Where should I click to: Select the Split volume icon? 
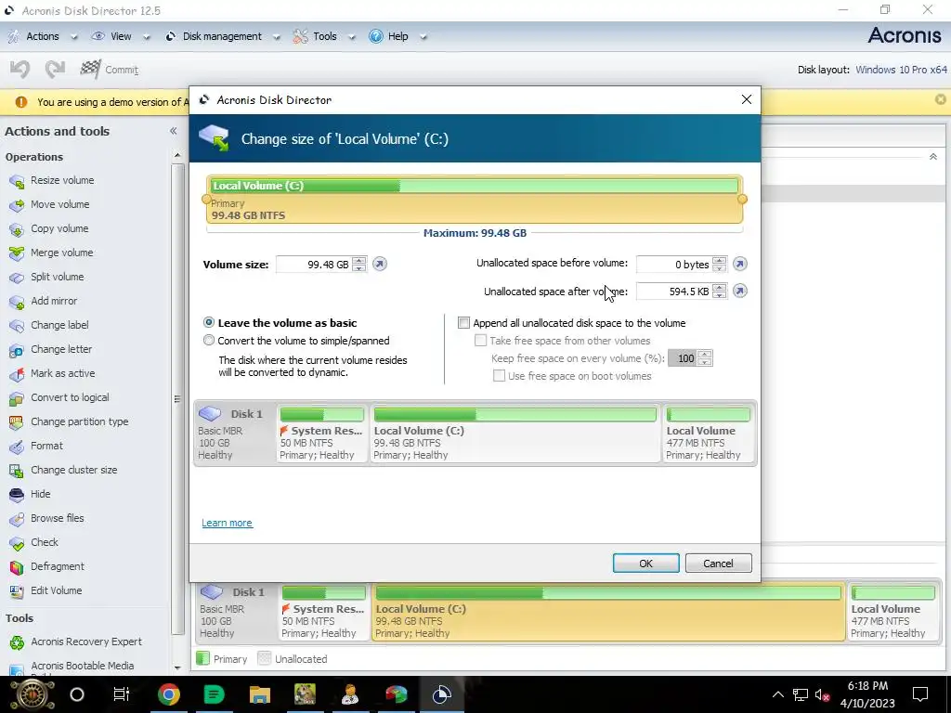[17, 277]
